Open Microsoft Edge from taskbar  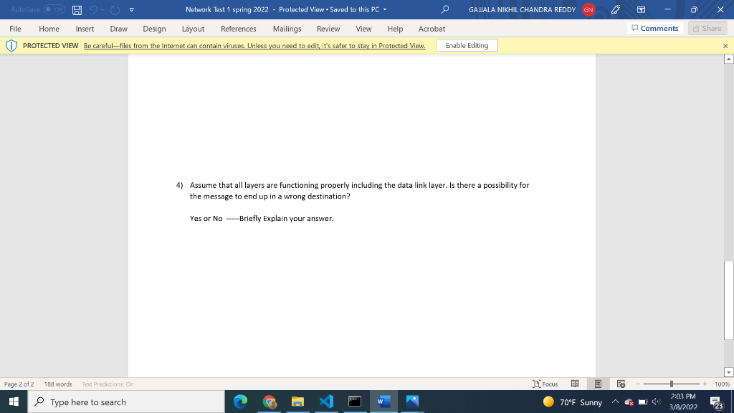pos(241,402)
